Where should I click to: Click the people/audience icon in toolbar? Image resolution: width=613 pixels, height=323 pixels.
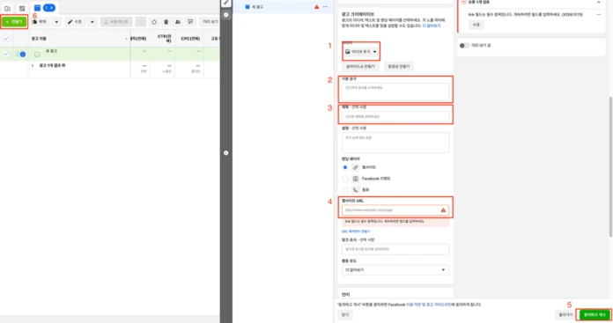[178, 22]
